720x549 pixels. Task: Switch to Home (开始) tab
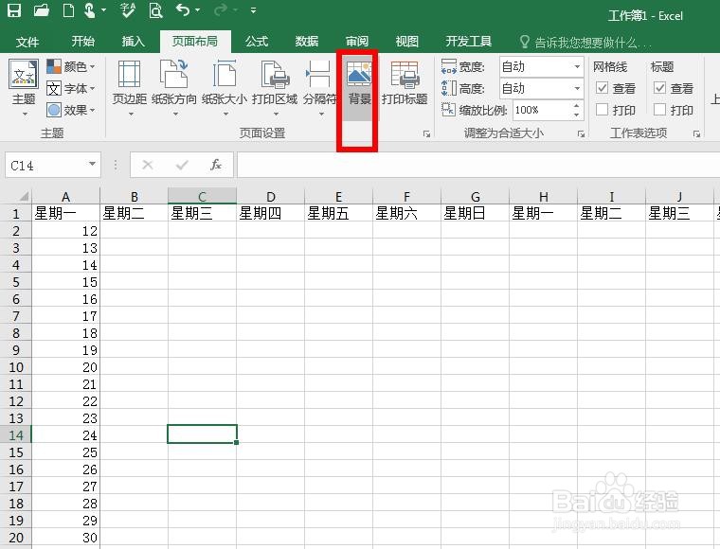[x=83, y=42]
